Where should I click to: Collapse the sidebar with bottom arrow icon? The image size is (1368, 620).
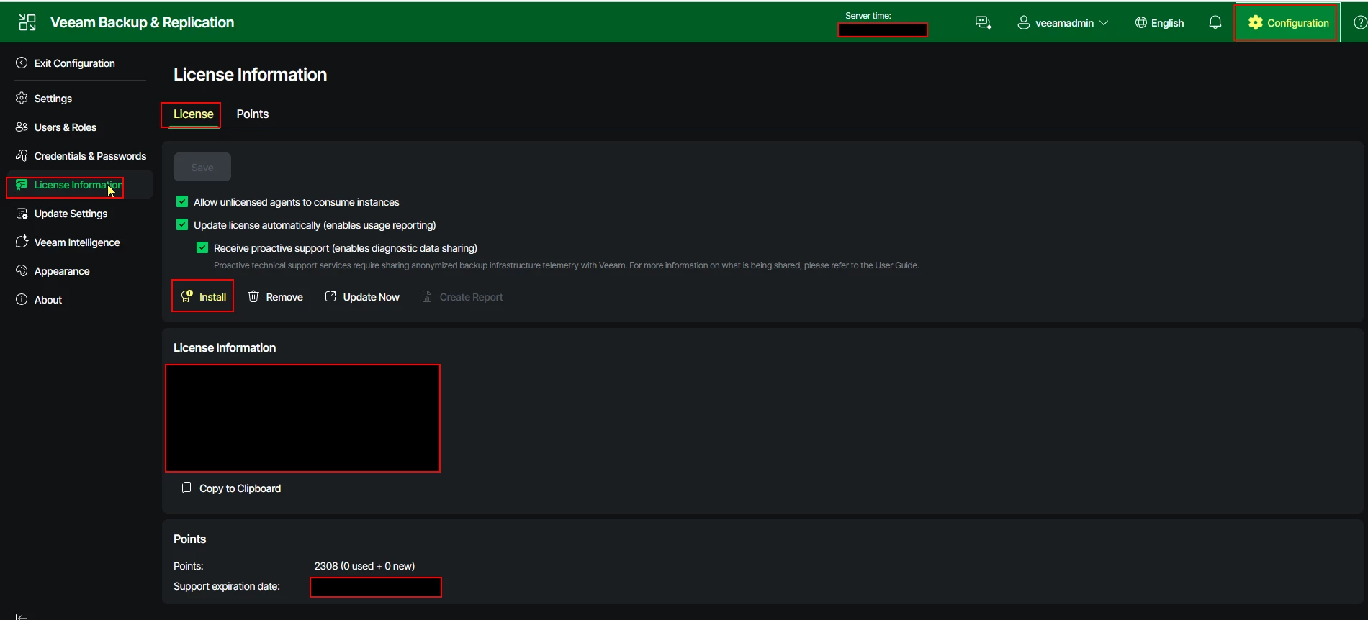point(22,616)
